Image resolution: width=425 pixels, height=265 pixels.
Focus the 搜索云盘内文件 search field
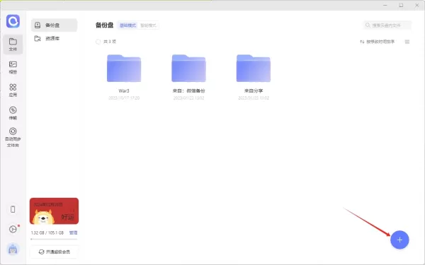[x=387, y=25]
